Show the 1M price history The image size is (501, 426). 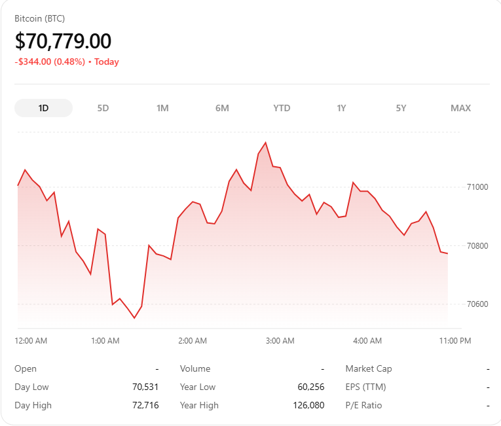click(162, 108)
